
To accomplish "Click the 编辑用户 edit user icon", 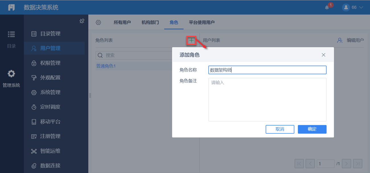I will click(340, 40).
